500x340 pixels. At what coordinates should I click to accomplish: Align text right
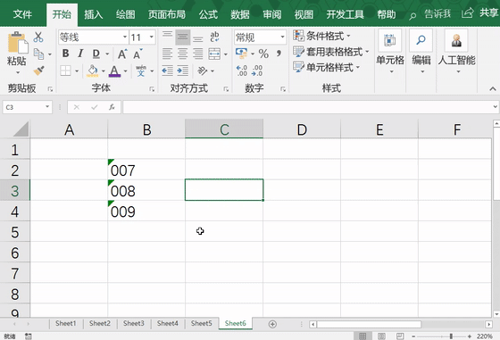[198, 54]
